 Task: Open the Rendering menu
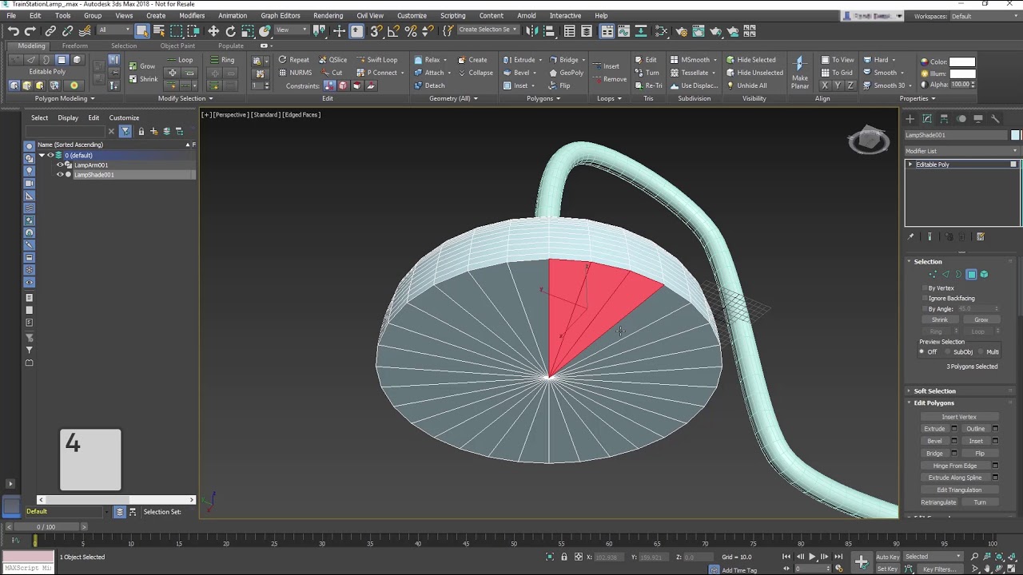[328, 15]
